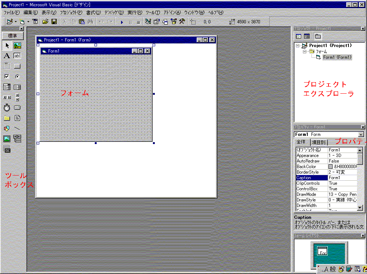The height and width of the screenshot is (274, 367).
Task: Select the Frame control tool
Action: [x=7, y=66]
